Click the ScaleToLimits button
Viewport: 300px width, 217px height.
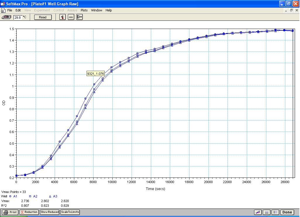pyautogui.click(x=70, y=212)
